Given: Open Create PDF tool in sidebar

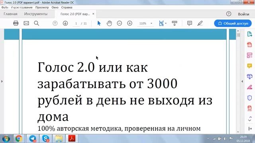Looking at the screenshot, I should (x=249, y=44).
